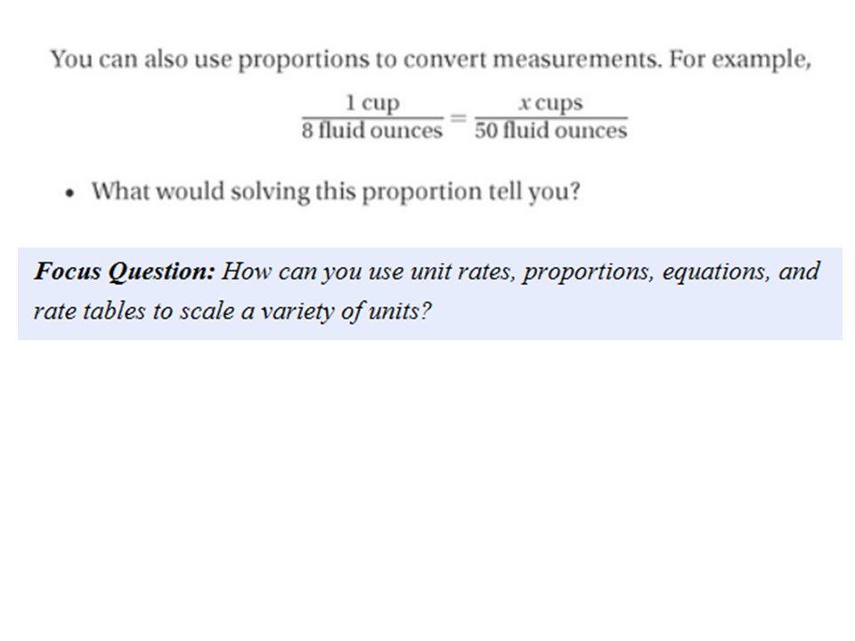Click the words 'For example,' in the first line
This screenshot has width=855, height=641.
click(x=740, y=60)
